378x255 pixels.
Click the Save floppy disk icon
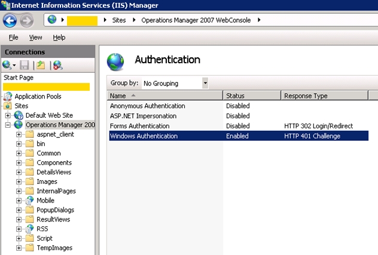click(24, 65)
